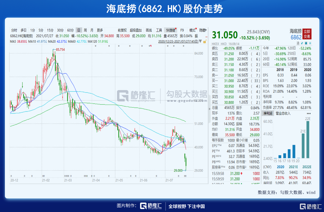Image resolution: width=324 pixels, height=212 pixels.
Task: Select the 周 weekly K-line tab
Action: (x=85, y=30)
